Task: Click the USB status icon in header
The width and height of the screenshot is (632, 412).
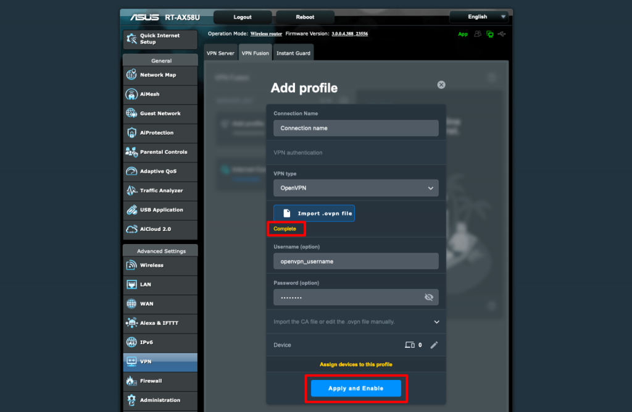Action: pos(502,34)
